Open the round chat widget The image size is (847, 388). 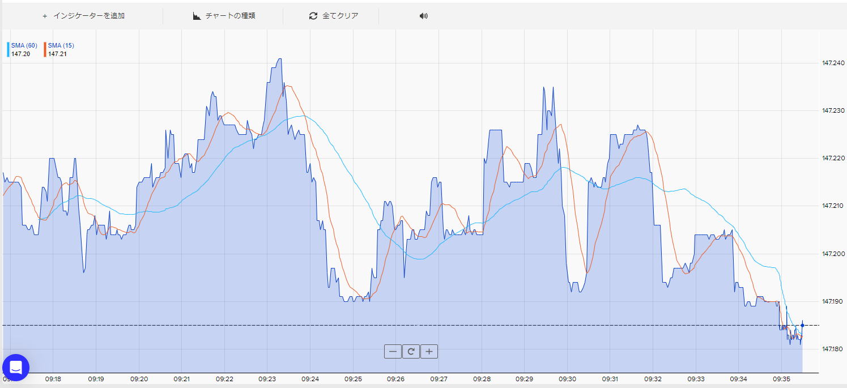(x=16, y=368)
